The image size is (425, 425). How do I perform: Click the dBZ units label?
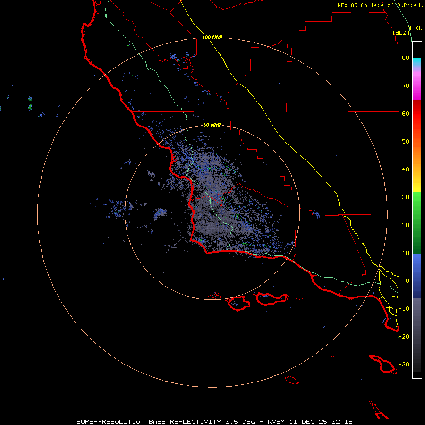point(401,33)
